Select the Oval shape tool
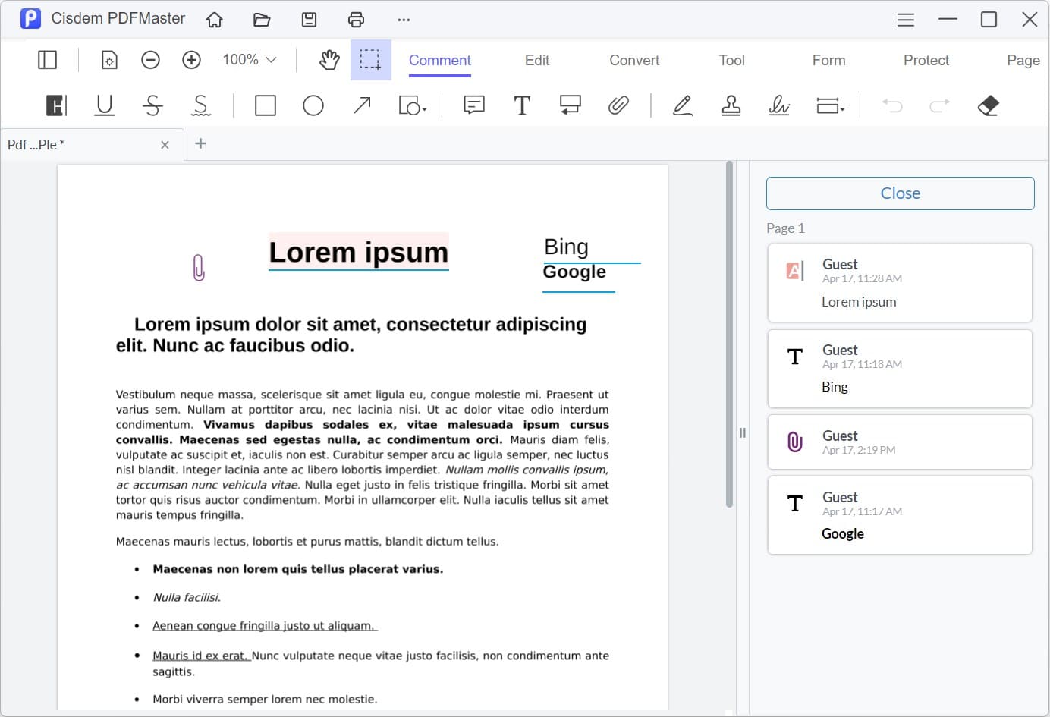The image size is (1050, 717). tap(313, 105)
